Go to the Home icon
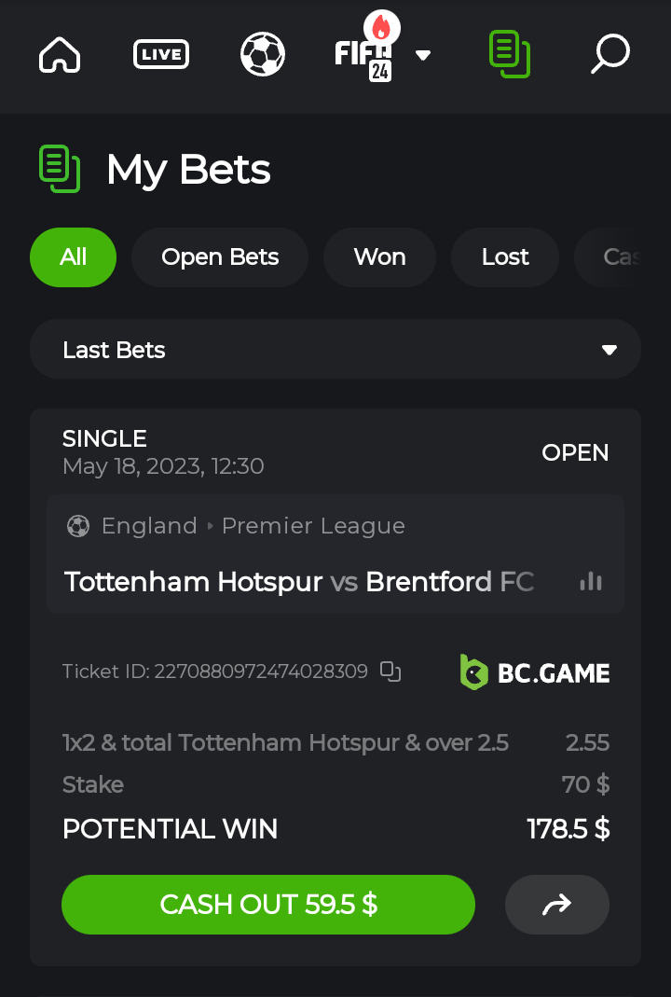This screenshot has width=671, height=997. coord(60,55)
